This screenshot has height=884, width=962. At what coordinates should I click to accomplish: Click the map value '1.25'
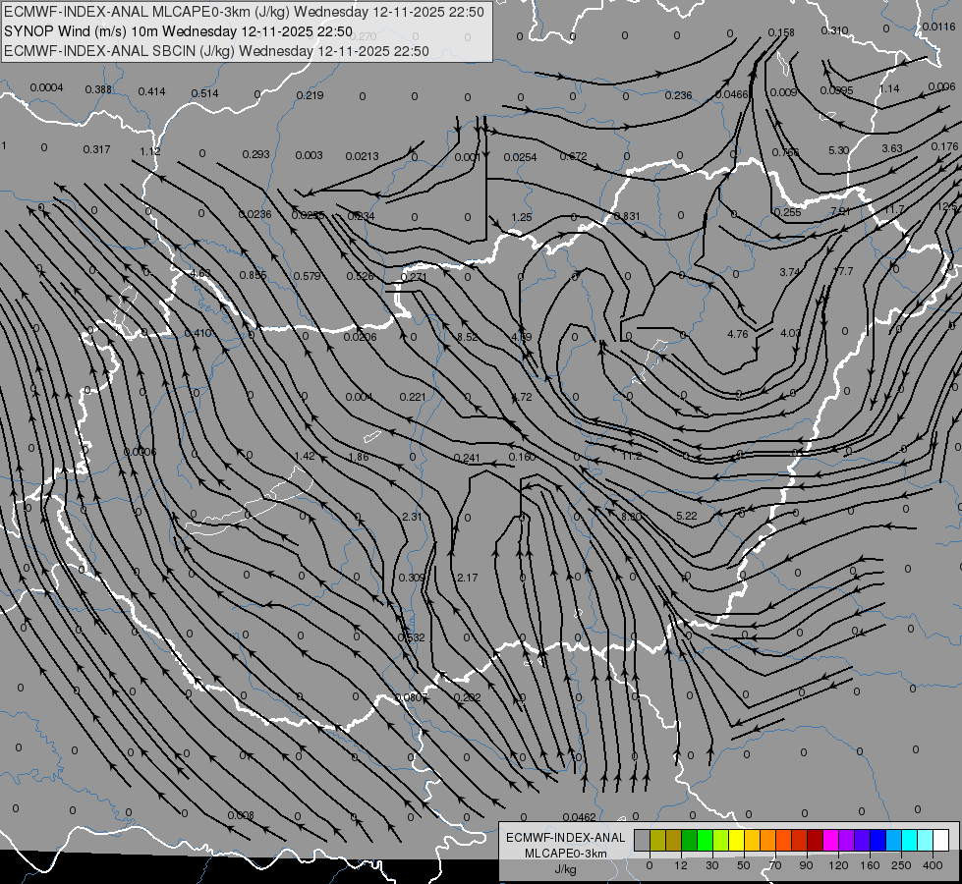click(522, 217)
